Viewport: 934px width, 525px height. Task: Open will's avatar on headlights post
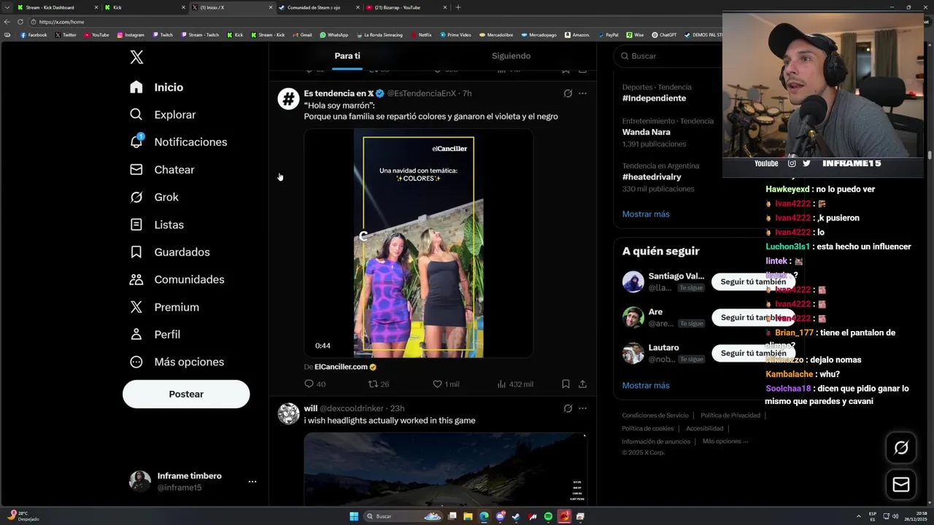[288, 413]
